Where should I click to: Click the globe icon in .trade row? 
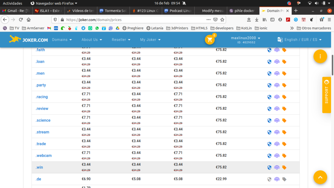tap(277, 144)
